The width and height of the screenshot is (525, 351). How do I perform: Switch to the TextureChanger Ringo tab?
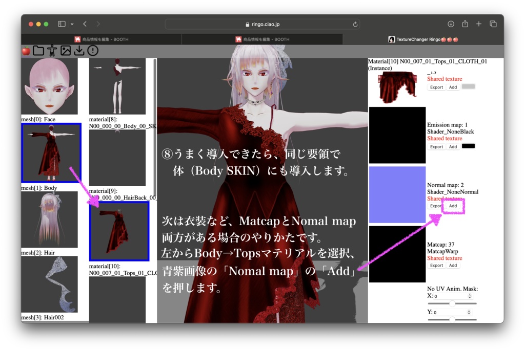422,39
